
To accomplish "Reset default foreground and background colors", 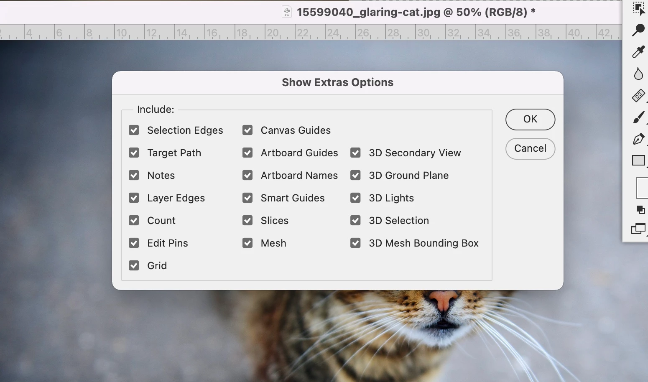I will pos(640,209).
